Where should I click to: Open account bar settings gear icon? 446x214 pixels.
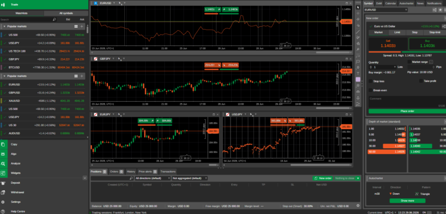point(358,206)
